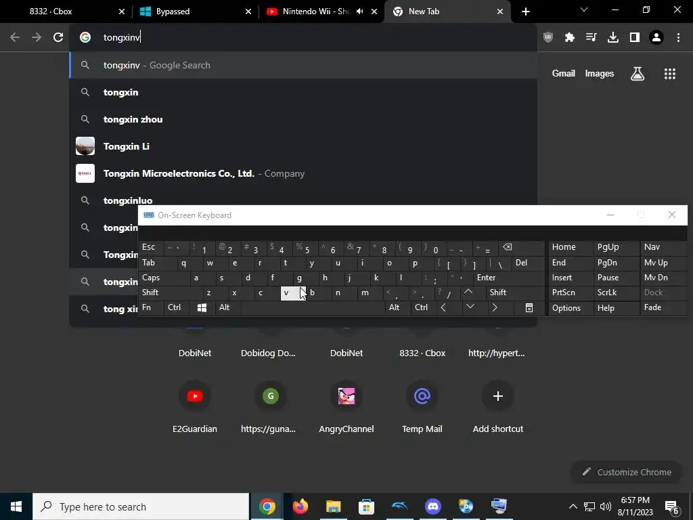
Task: Open the Gmail link
Action: [564, 74]
